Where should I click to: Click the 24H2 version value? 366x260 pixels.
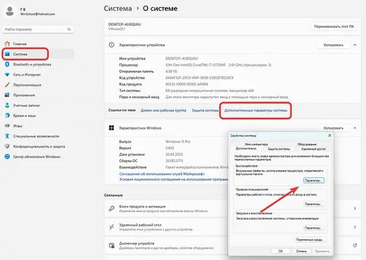point(170,148)
